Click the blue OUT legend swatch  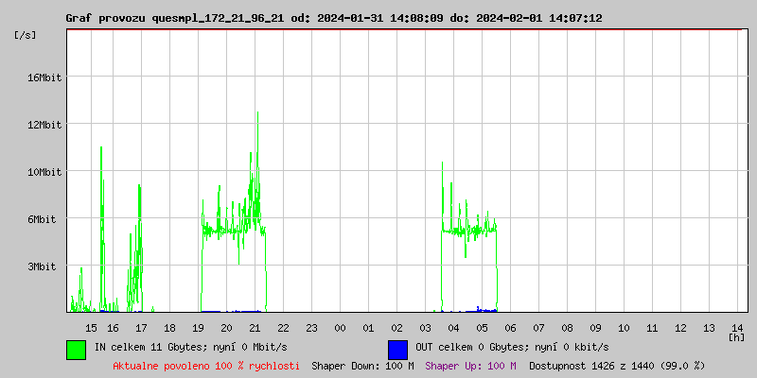(397, 349)
